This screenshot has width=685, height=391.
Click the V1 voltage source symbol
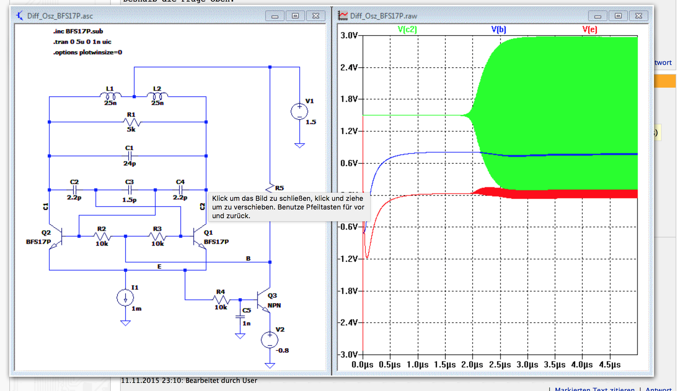(x=299, y=111)
